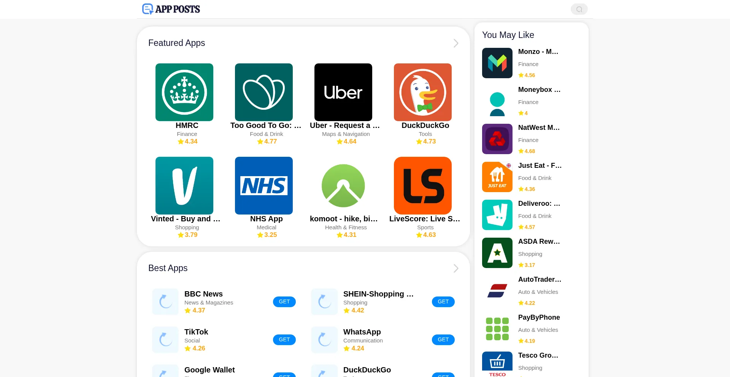Open the ASDA Rewards app thumbnail

click(x=497, y=253)
